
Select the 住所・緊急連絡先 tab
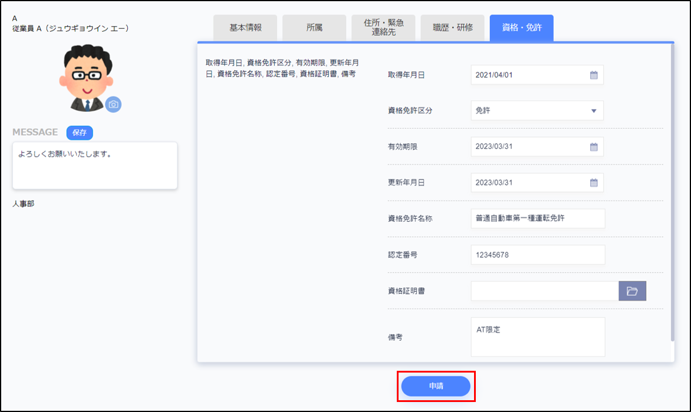pyautogui.click(x=383, y=28)
